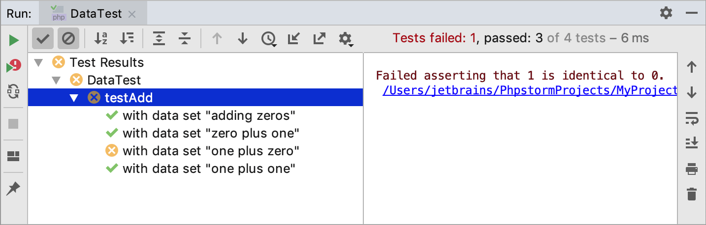Open test history clock dropdown

[x=269, y=39]
